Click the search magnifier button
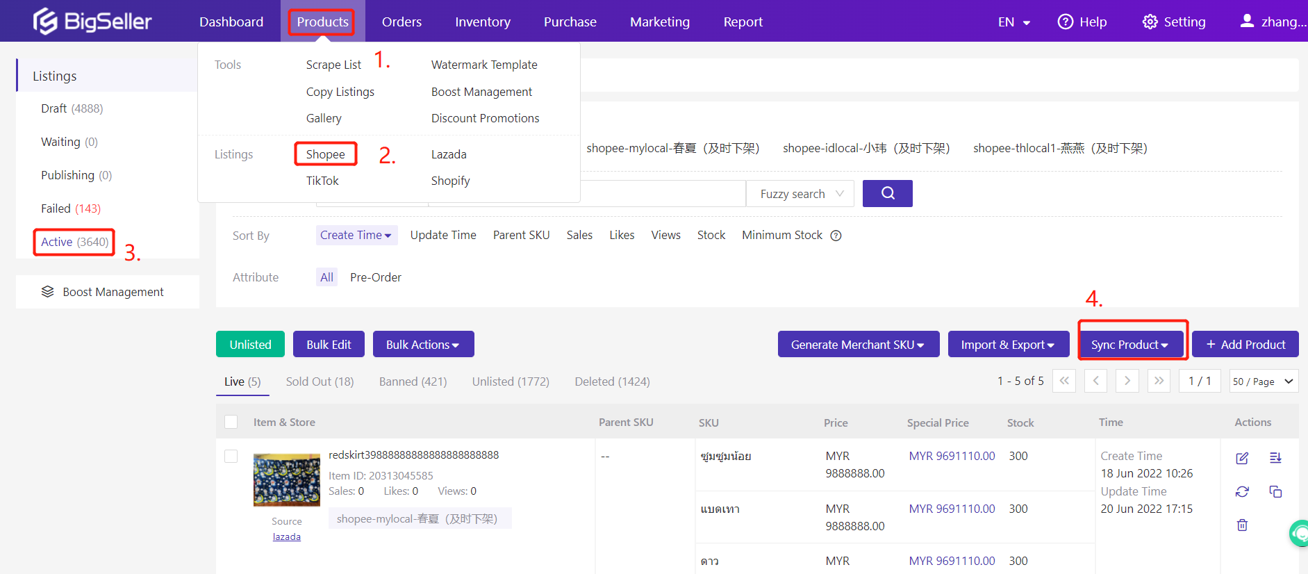 pos(888,193)
